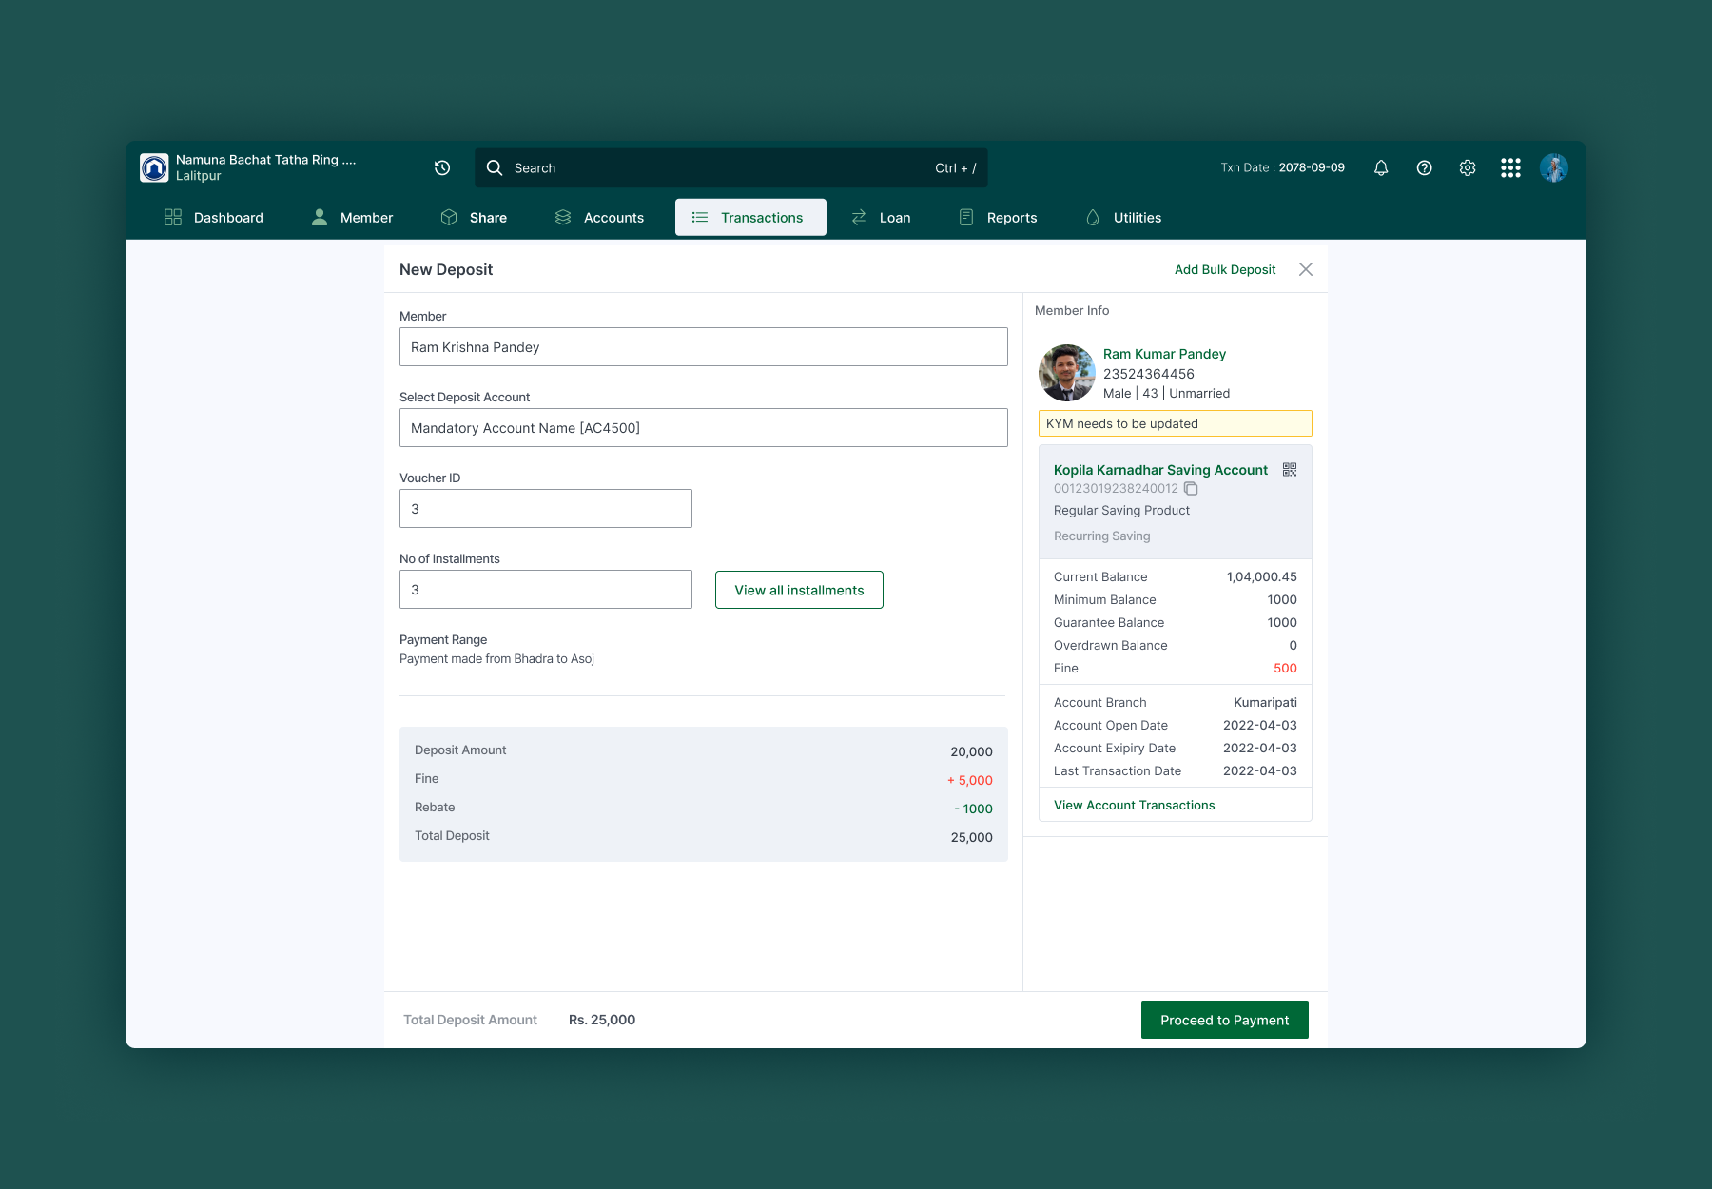Open View Account Transactions link

[1135, 805]
